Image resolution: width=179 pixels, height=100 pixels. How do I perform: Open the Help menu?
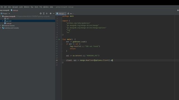pos(51,7)
